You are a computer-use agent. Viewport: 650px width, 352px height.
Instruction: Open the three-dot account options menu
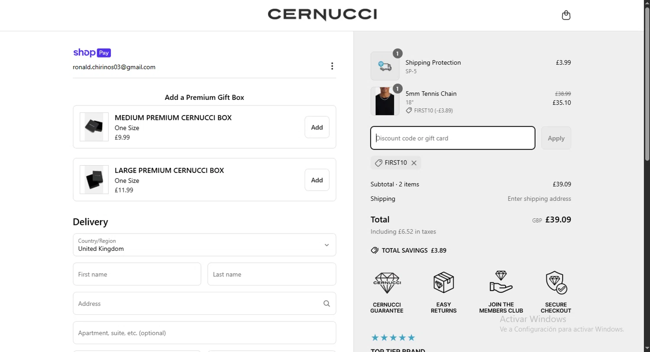(x=332, y=66)
